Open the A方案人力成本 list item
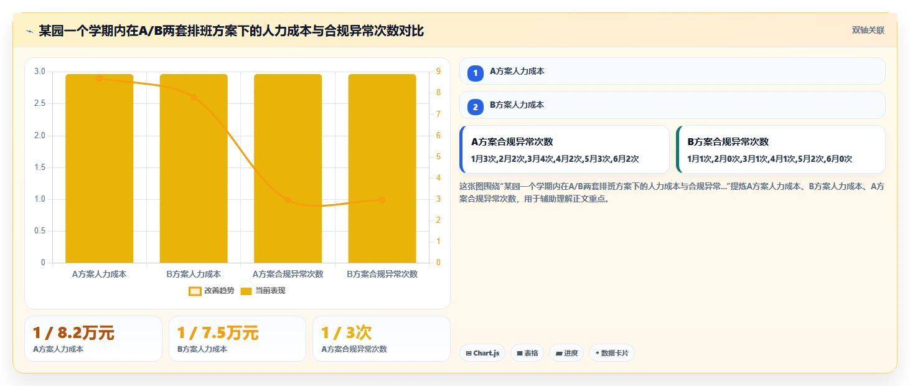 [672, 71]
